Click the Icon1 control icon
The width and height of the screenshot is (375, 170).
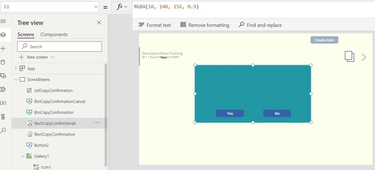pos(36,167)
